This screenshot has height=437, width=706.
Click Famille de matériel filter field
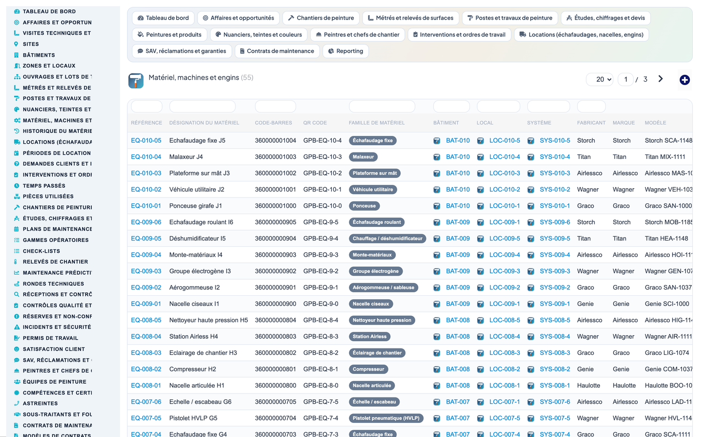click(x=382, y=106)
